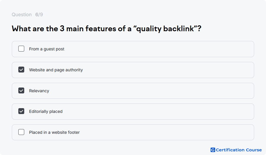Check the 'From a guest post' checkbox
Viewport: 266px width, 155px height.
tap(21, 49)
